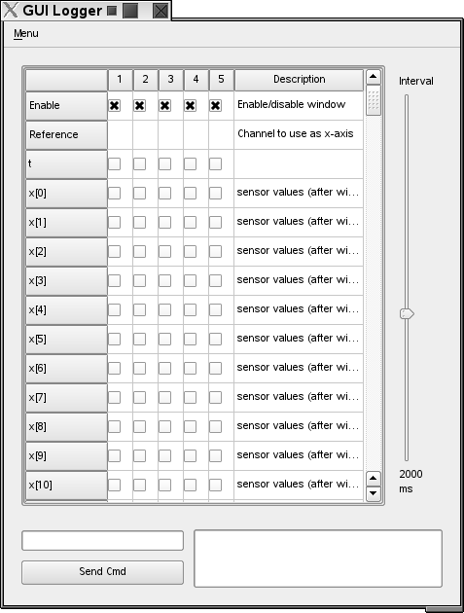Check x[0] checkbox in column 2
The height and width of the screenshot is (613, 464).
click(139, 193)
